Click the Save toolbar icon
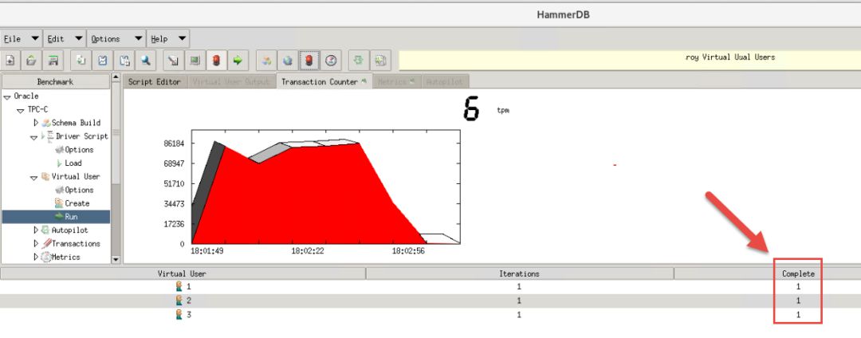 tap(53, 61)
